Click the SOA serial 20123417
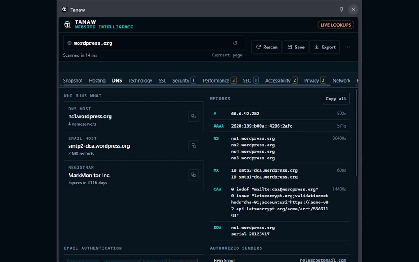This screenshot has width=419, height=262. tap(250, 234)
